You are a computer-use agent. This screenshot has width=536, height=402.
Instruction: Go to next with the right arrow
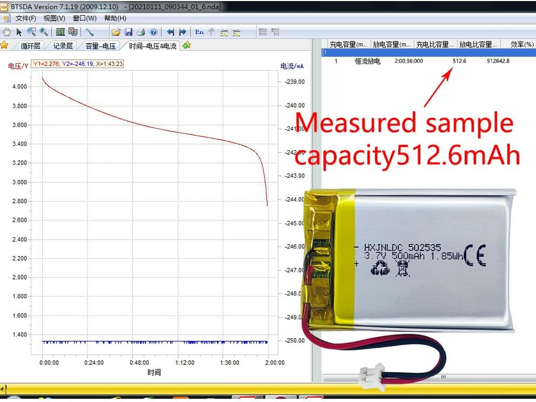pos(183,32)
